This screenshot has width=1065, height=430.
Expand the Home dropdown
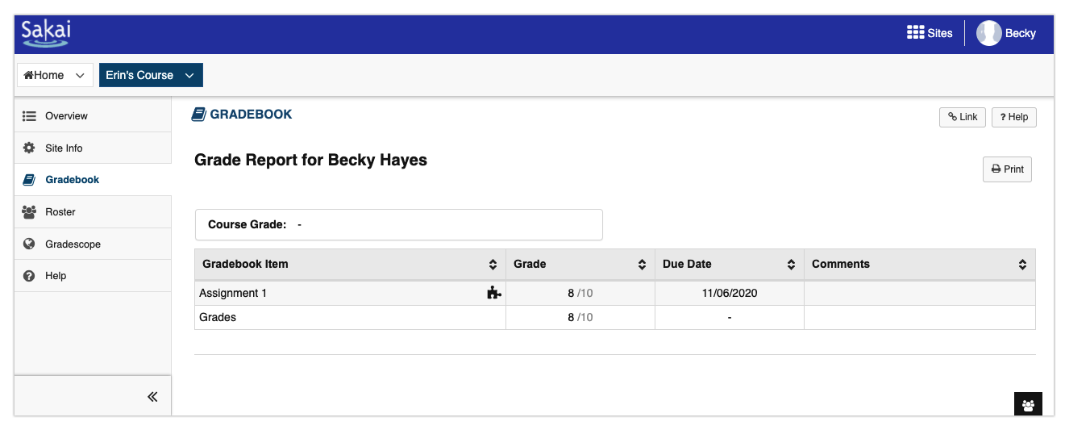click(79, 75)
